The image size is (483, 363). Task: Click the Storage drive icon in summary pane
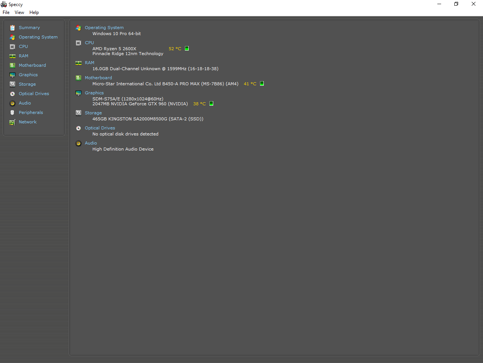click(x=78, y=113)
